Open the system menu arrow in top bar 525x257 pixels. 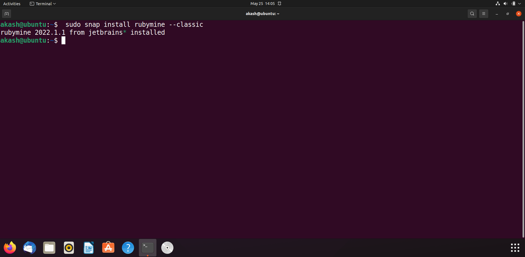(x=520, y=4)
